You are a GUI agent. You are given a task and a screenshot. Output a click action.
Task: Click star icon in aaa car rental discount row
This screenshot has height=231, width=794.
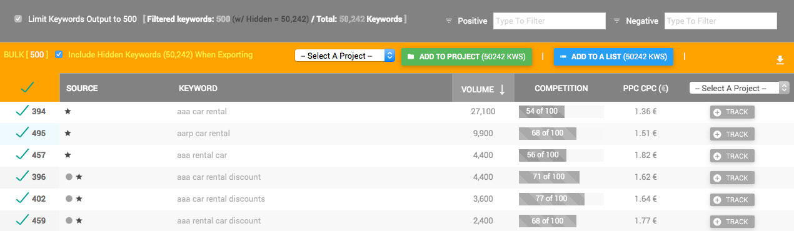[79, 177]
